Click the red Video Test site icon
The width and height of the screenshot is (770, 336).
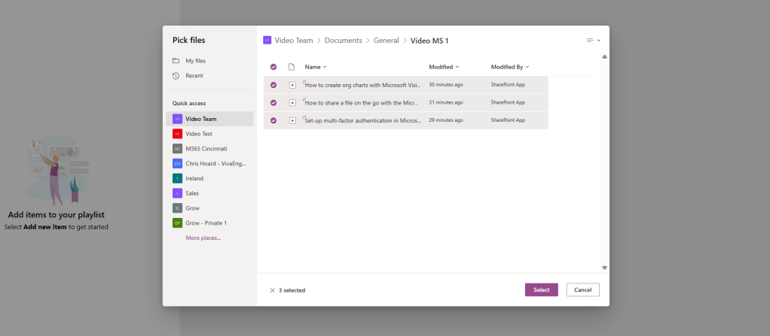(x=177, y=134)
